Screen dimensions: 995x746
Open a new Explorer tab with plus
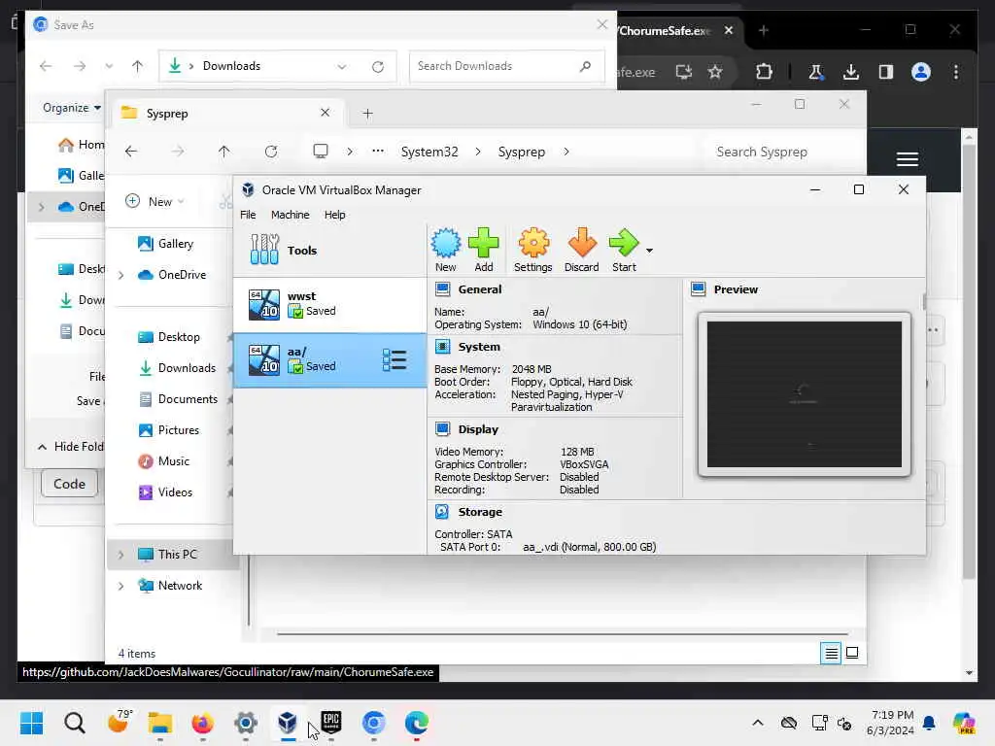[367, 114]
